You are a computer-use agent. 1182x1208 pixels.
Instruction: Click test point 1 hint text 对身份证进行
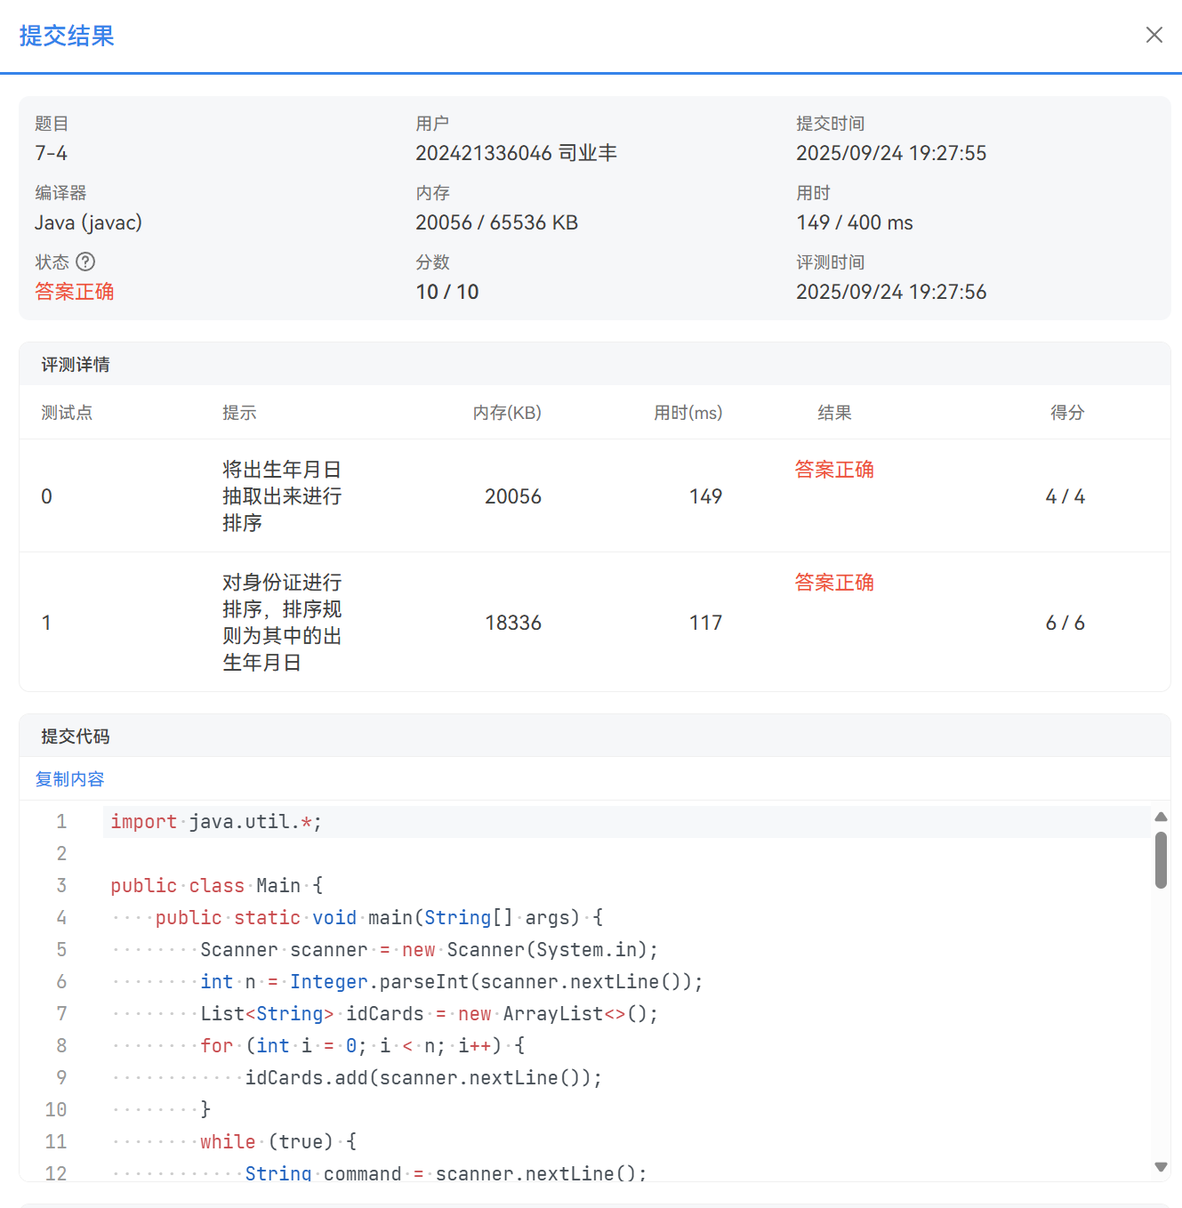point(282,583)
